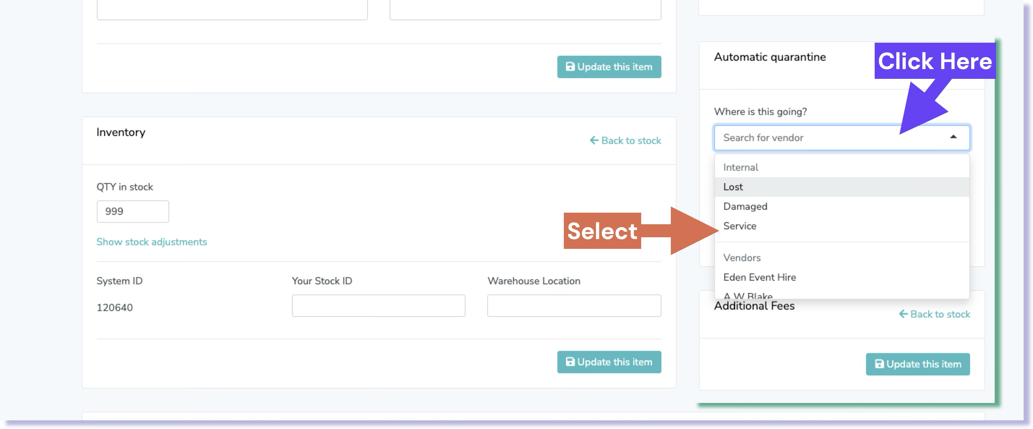
Task: Click the left arrow icon beside Inventory Back to stock
Action: (594, 140)
